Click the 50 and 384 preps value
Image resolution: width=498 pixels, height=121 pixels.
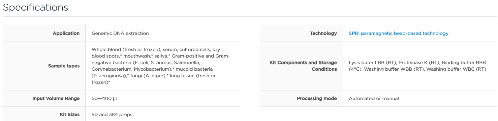tap(112, 114)
